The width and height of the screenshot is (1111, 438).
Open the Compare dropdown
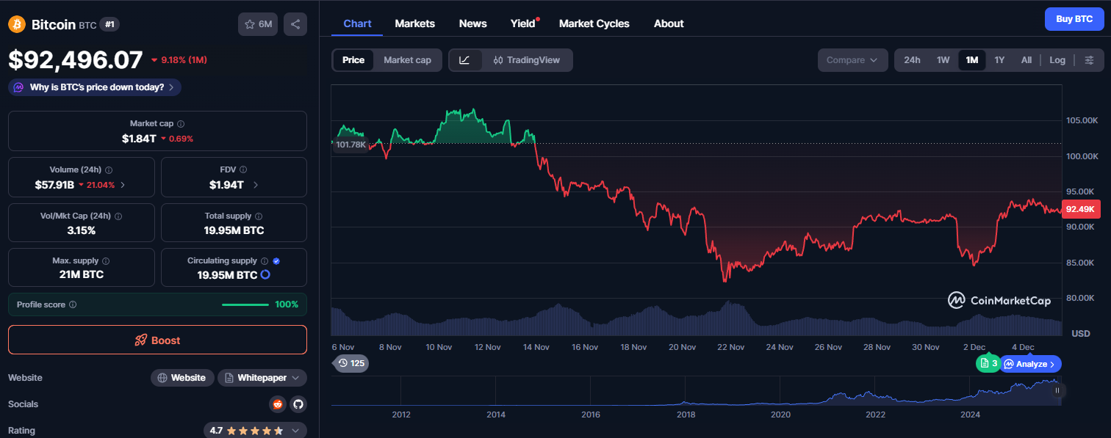852,59
